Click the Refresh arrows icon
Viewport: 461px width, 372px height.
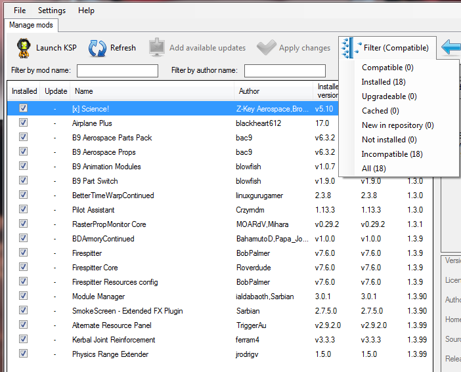pyautogui.click(x=97, y=48)
